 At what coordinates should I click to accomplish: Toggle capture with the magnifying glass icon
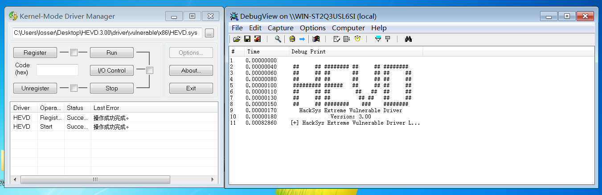(x=278, y=39)
